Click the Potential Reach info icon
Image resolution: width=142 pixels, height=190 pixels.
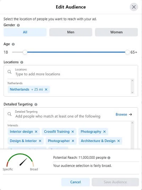coord(109,158)
